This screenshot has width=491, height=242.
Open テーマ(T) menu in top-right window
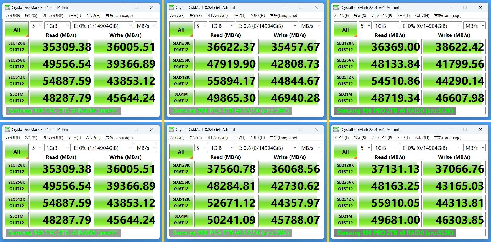coord(403,16)
